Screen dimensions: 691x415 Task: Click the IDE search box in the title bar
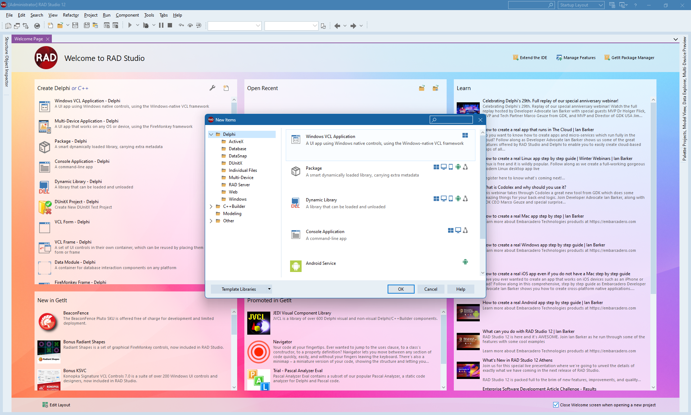(x=531, y=5)
